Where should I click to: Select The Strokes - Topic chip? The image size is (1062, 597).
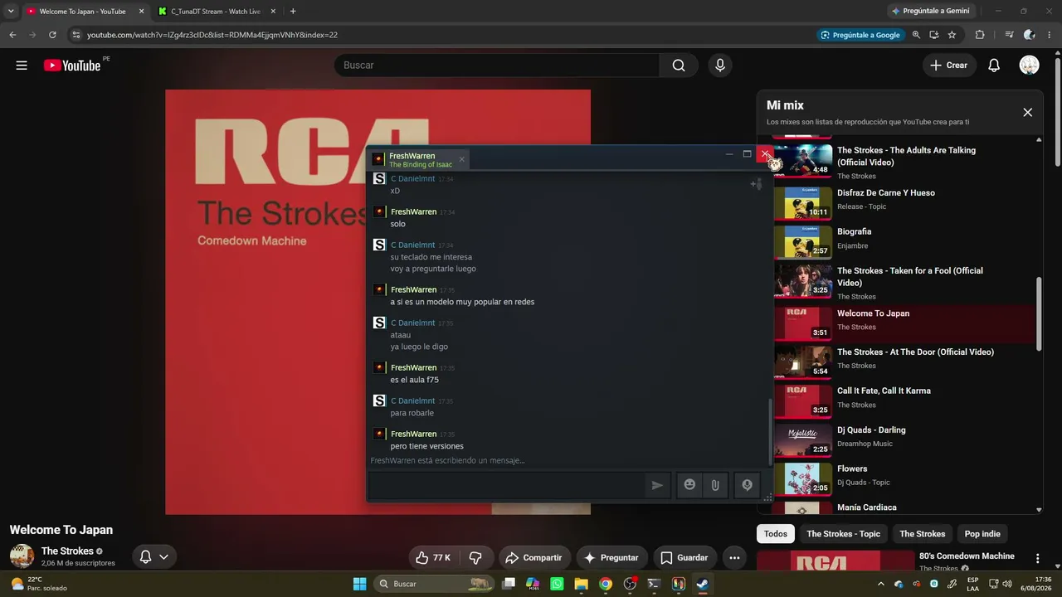(x=843, y=534)
